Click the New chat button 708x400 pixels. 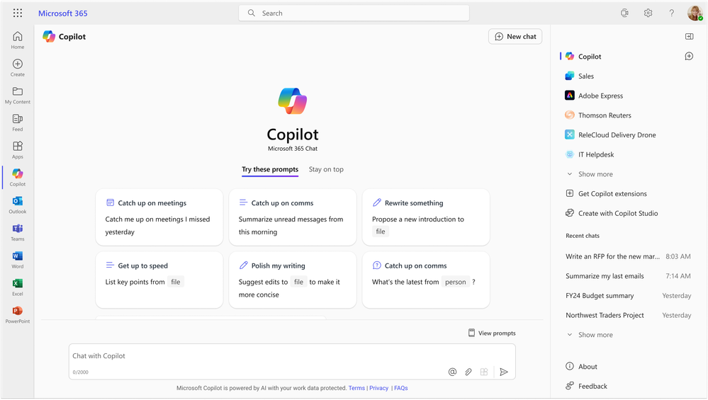515,37
